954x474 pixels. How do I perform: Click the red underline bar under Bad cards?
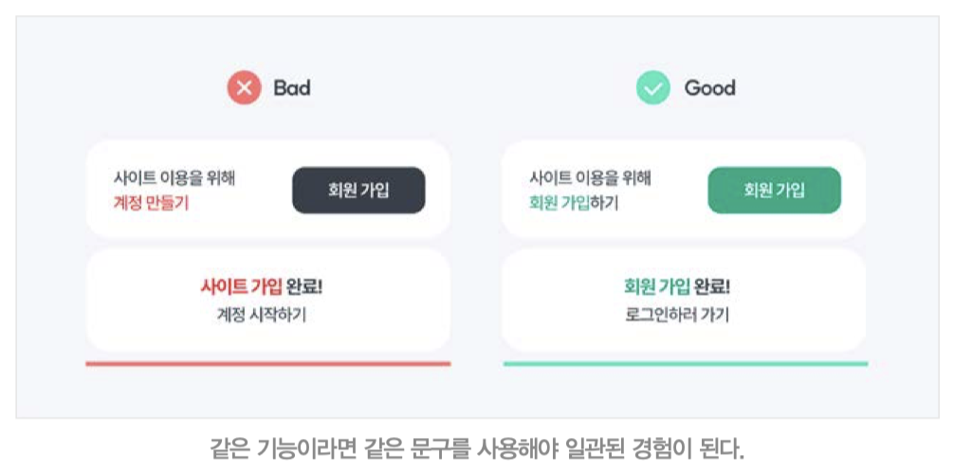tap(268, 364)
